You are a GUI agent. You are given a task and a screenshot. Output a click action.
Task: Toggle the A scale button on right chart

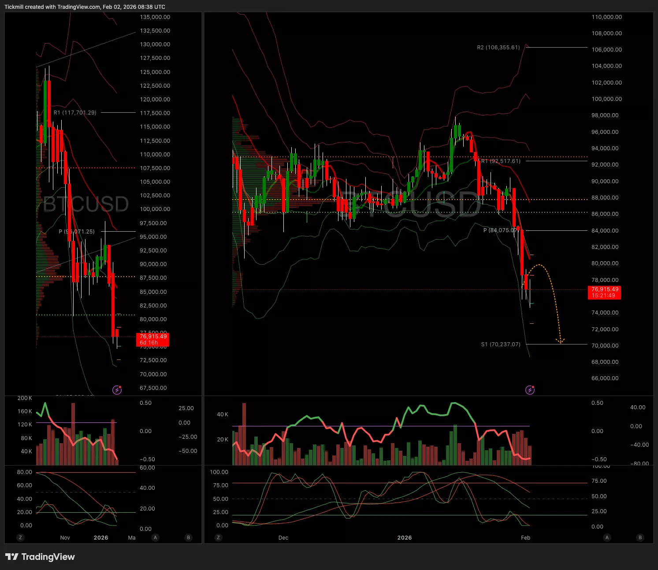pos(607,537)
